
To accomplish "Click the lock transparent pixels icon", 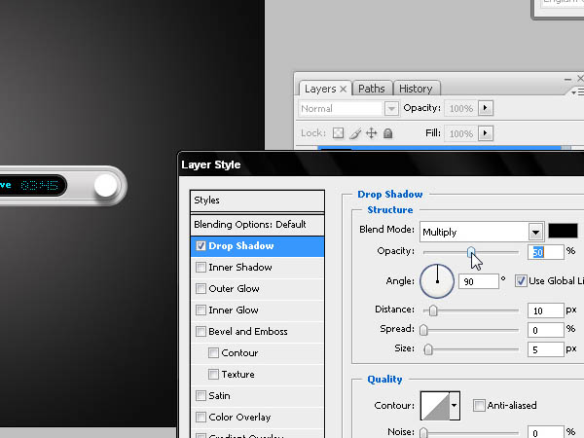I will click(x=338, y=133).
